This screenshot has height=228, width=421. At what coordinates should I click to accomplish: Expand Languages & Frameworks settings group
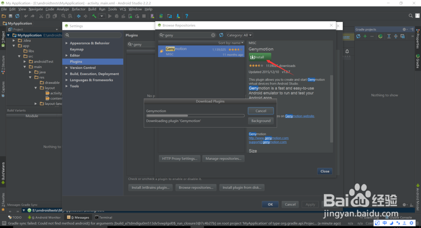pos(67,80)
